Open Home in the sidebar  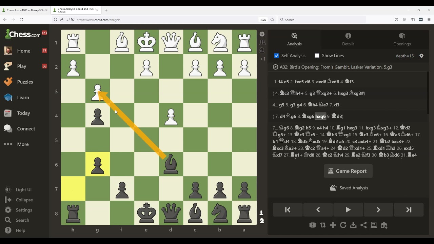tap(24, 51)
